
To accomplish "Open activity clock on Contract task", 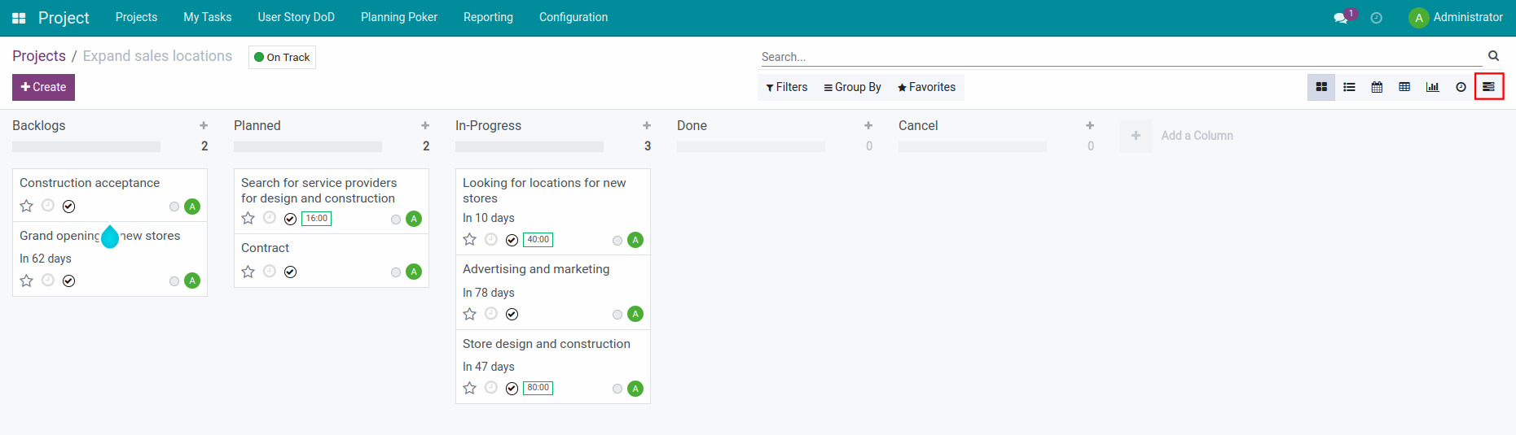I will coord(270,271).
